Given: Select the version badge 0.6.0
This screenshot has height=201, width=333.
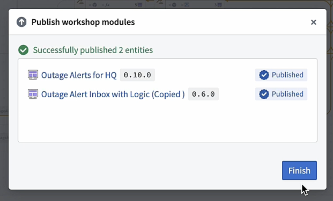Looking at the screenshot, I should 203,94.
